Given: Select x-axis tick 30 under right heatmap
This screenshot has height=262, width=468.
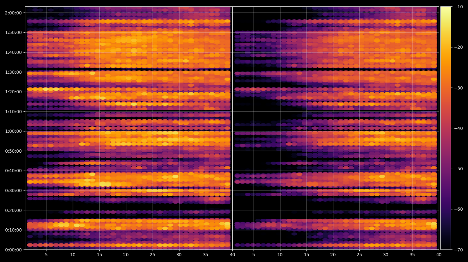Looking at the screenshot, I should (386, 255).
